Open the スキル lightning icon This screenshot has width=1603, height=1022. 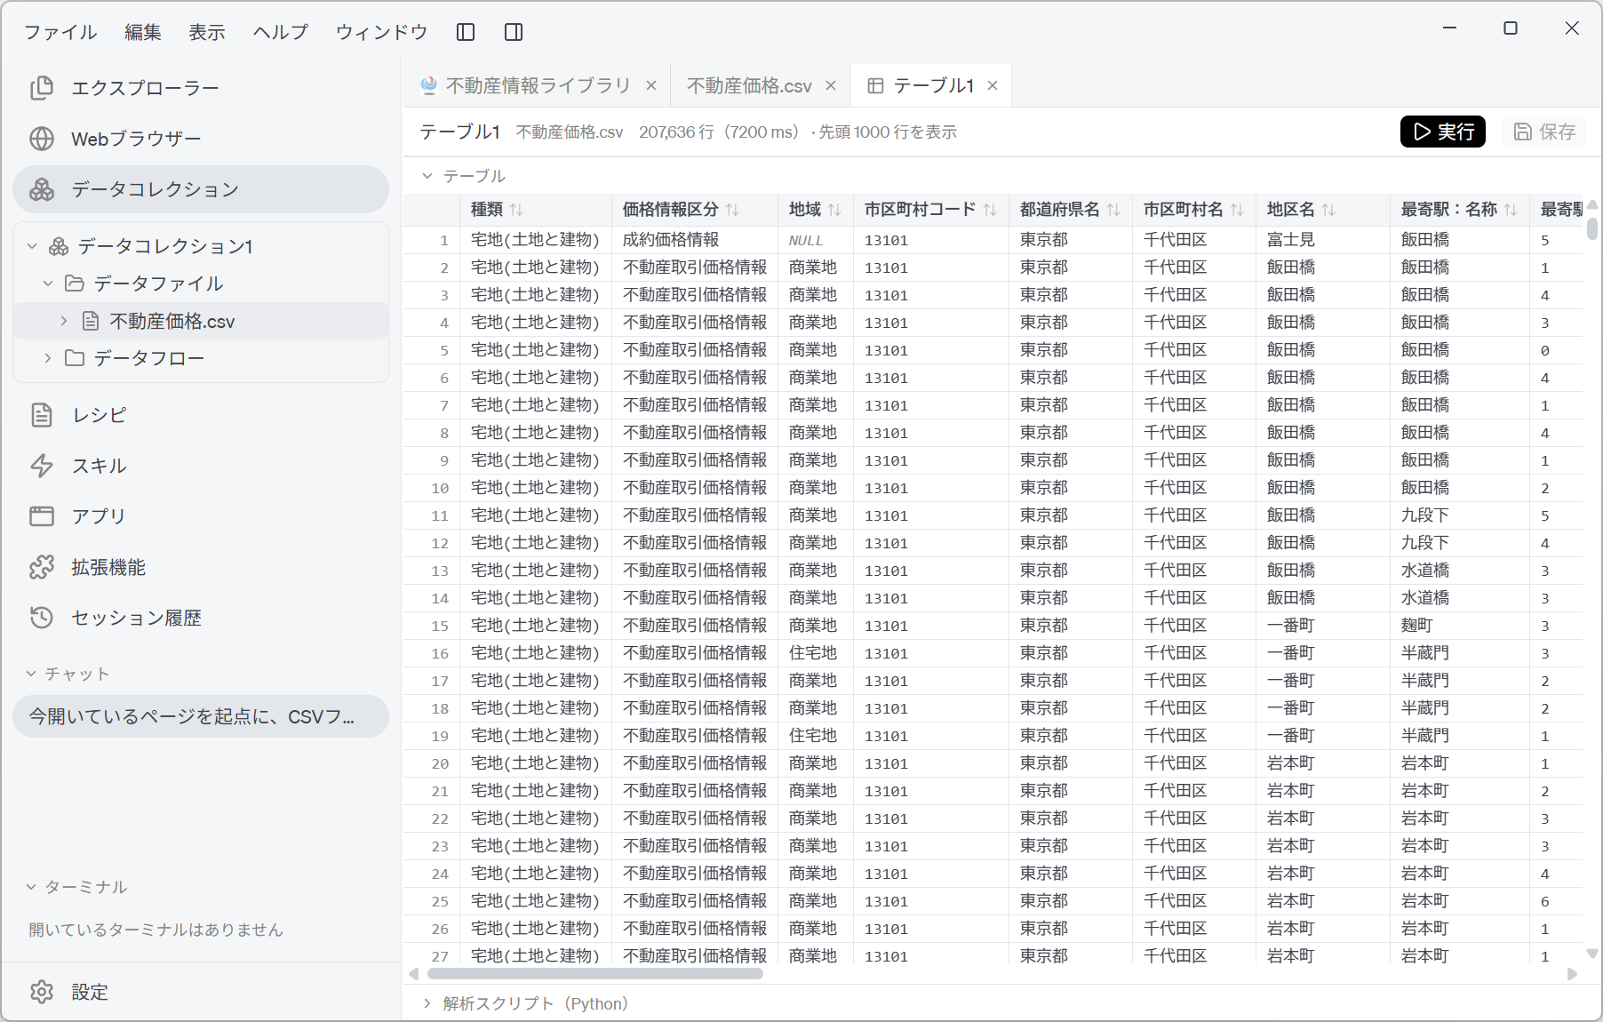click(x=42, y=466)
